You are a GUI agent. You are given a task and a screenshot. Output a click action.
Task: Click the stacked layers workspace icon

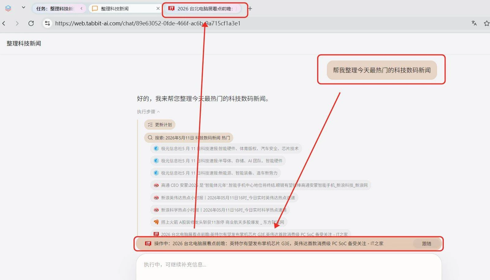8,8
